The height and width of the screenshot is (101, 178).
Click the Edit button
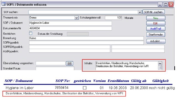coord(156,23)
